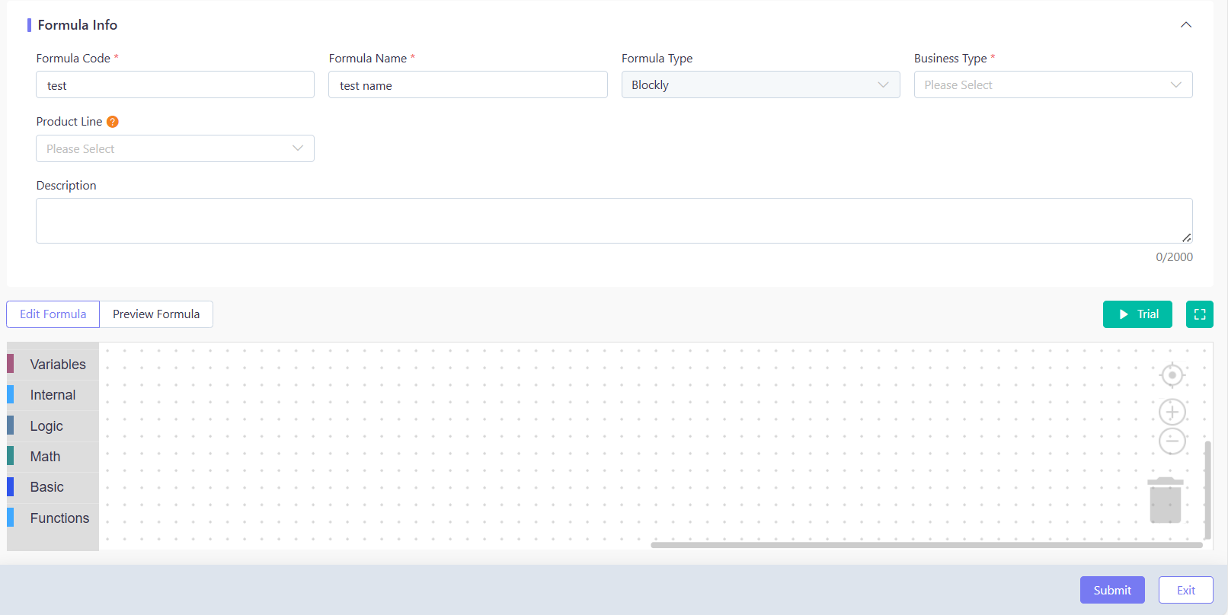The width and height of the screenshot is (1228, 615).
Task: Click the Business Type dropdown arrow
Action: point(1176,84)
